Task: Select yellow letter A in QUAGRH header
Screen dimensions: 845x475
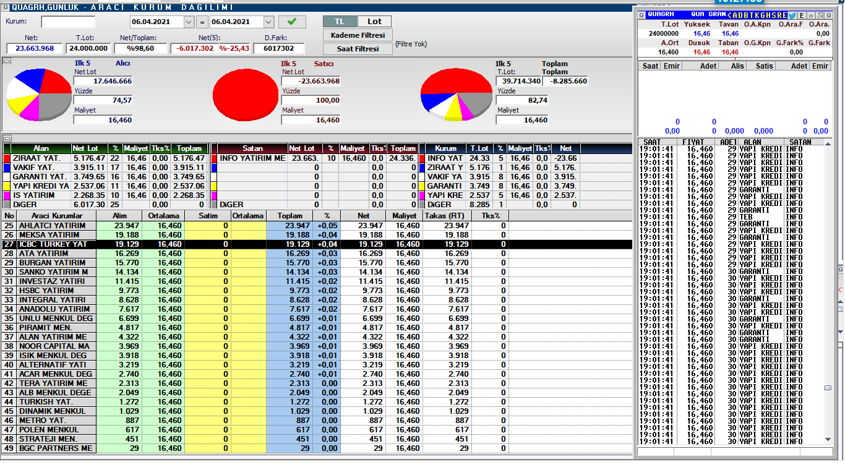Action: point(736,15)
